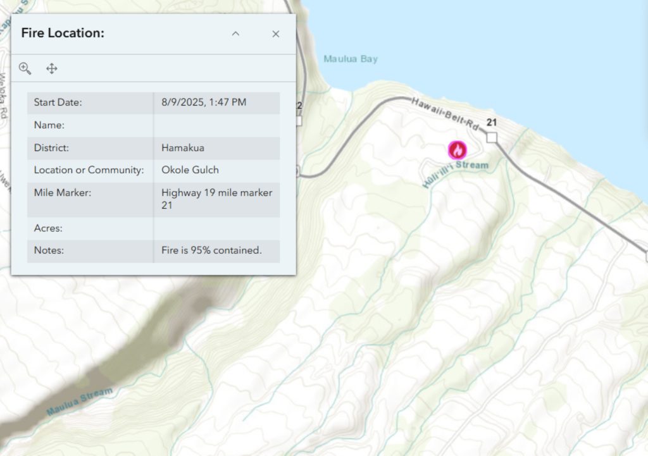Click the Maulua Stream label on map
The height and width of the screenshot is (456, 648).
coord(80,402)
